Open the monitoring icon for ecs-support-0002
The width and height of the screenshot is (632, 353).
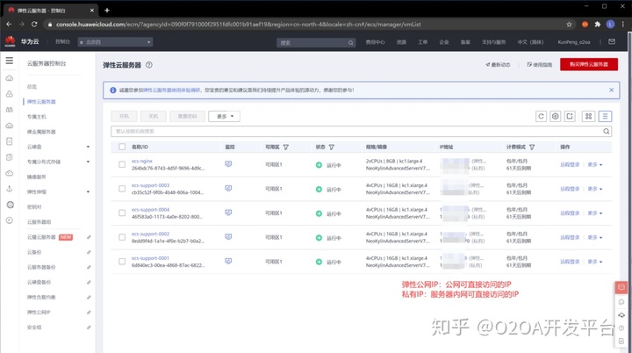(x=228, y=236)
